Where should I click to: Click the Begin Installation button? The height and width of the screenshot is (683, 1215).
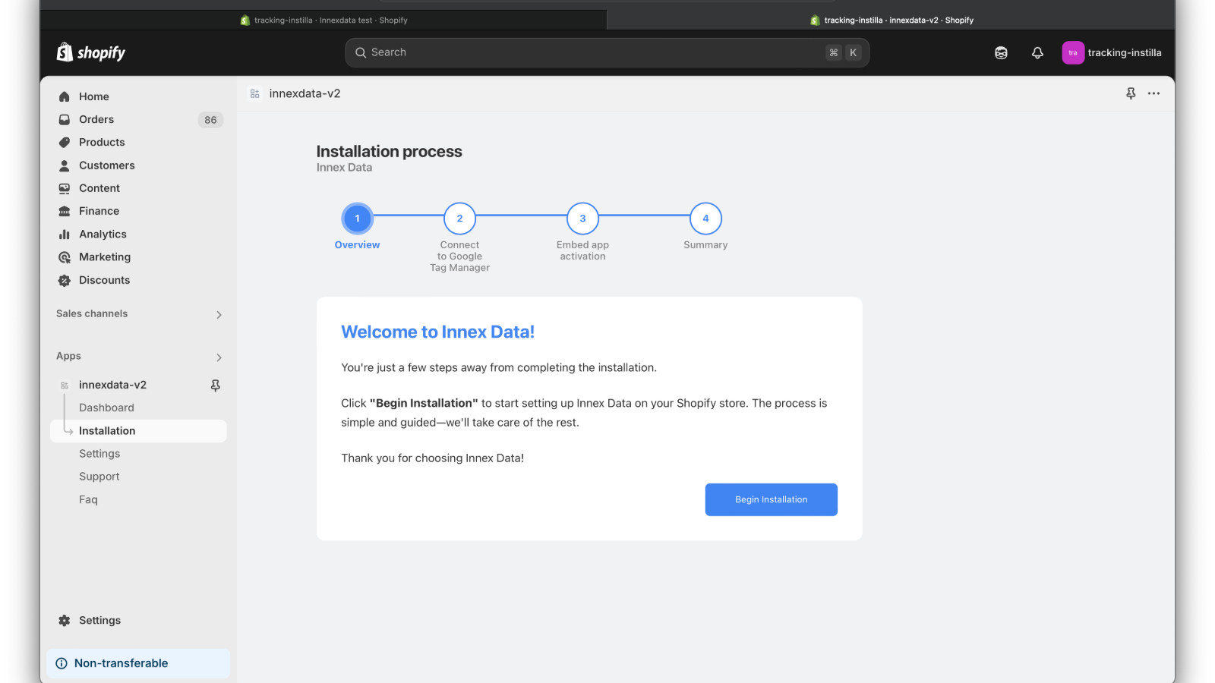pyautogui.click(x=772, y=500)
